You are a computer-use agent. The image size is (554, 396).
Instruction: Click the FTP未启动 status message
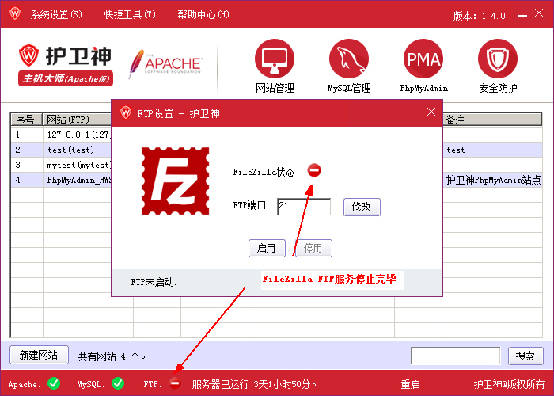pos(156,282)
